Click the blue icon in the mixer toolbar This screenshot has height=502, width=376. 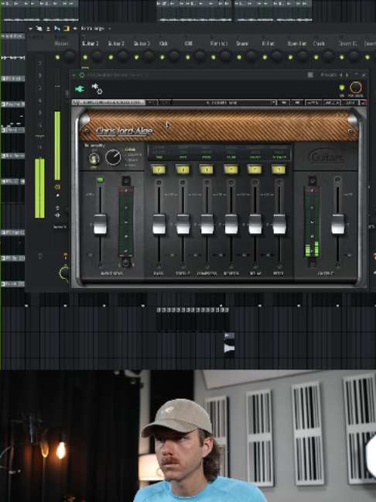pyautogui.click(x=57, y=29)
